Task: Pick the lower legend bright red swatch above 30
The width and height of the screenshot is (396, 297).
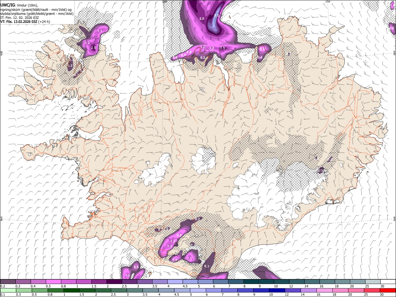Action: pyautogui.click(x=387, y=290)
